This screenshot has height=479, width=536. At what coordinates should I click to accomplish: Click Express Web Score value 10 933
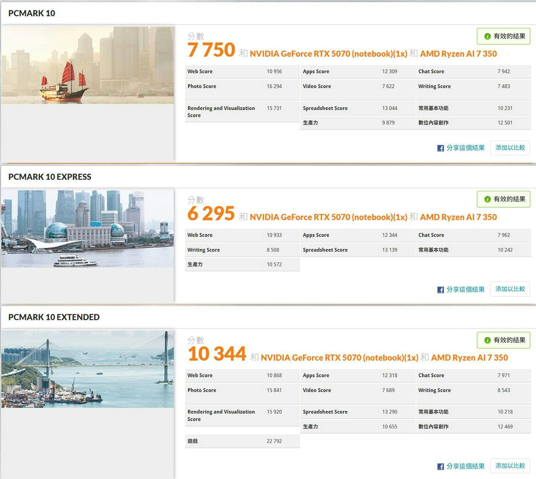coord(274,235)
